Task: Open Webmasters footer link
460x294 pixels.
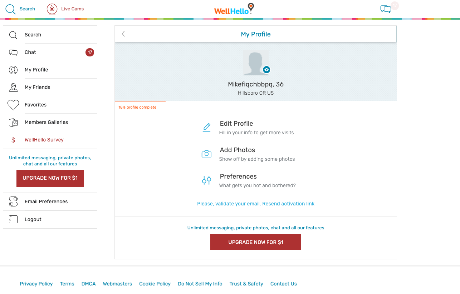Action: [x=117, y=284]
